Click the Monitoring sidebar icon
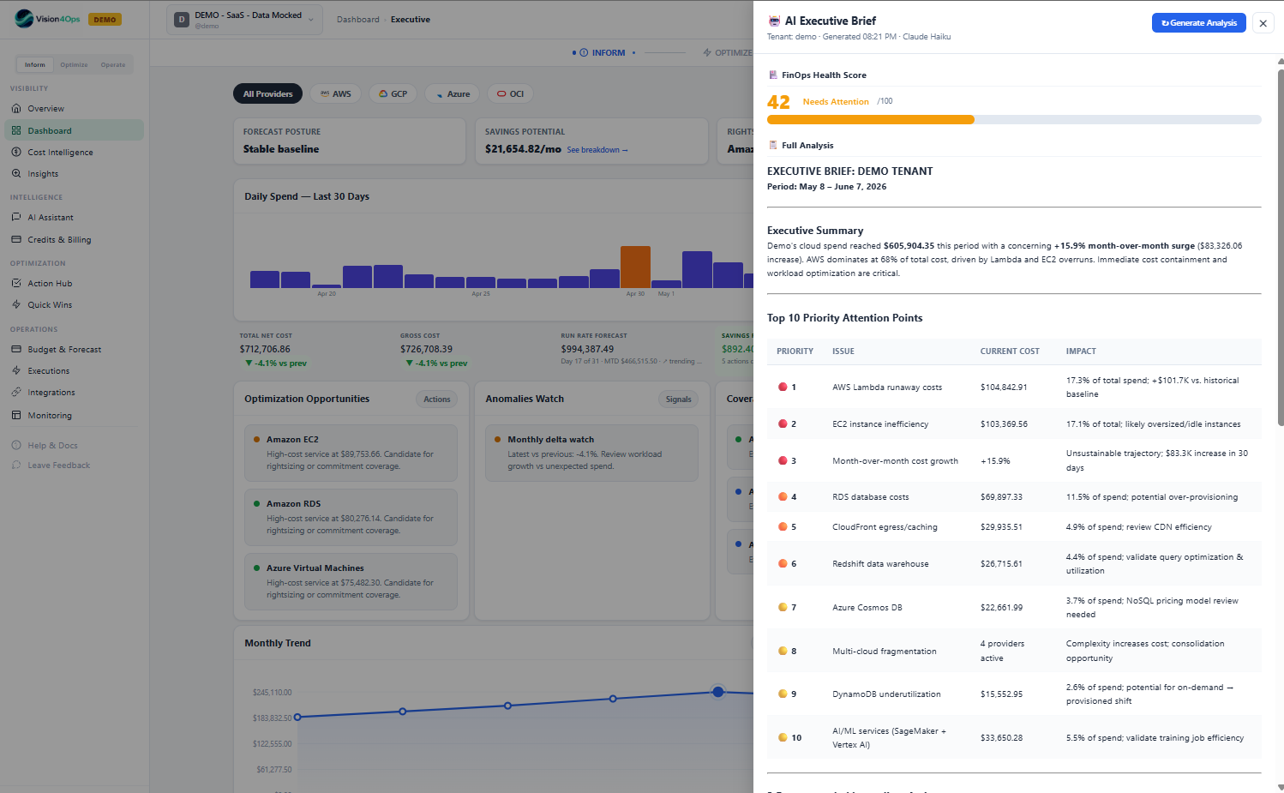 click(16, 416)
